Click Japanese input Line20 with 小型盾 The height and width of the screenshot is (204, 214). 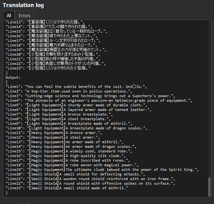tap(53, 54)
